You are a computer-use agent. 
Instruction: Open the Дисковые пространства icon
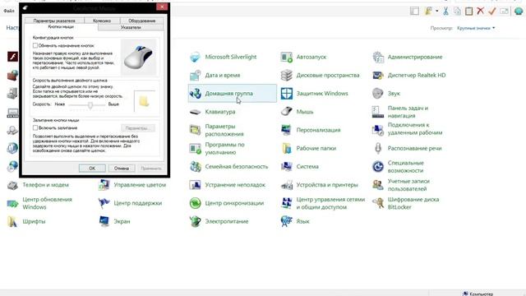(x=287, y=75)
